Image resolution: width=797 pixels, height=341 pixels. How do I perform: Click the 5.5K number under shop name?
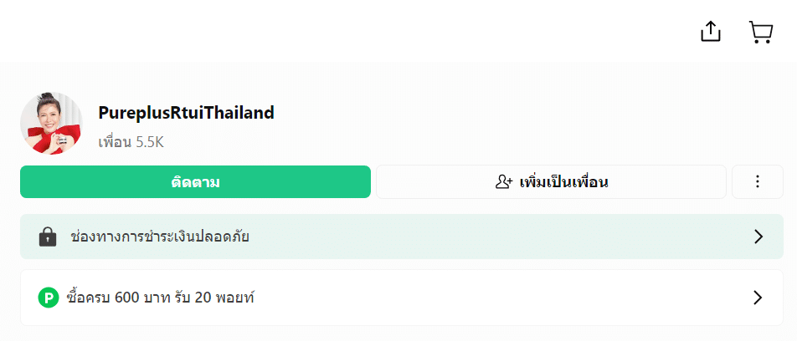point(149,143)
